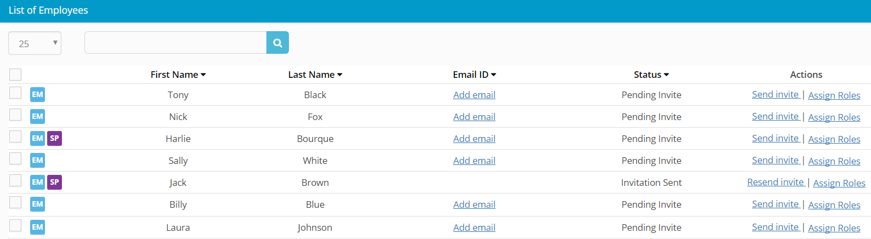
Task: Sort by the Last Name column
Action: coord(315,75)
